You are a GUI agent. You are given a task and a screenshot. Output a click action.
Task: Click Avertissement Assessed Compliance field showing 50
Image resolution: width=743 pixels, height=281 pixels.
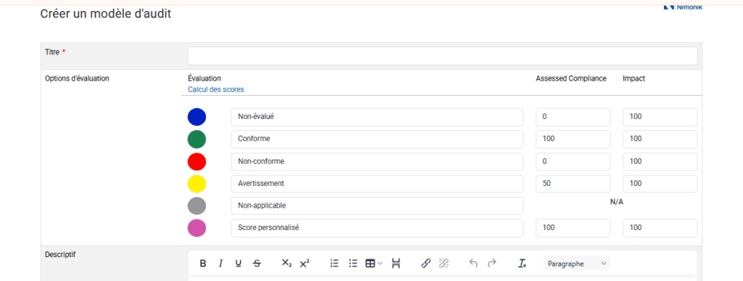coord(573,184)
